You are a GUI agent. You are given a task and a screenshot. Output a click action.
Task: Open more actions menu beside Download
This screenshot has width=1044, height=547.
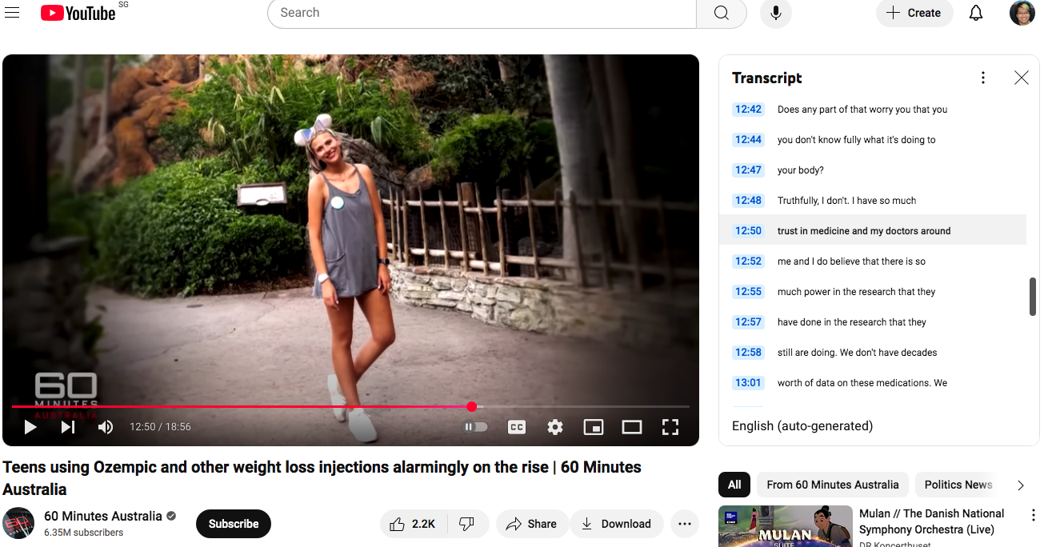684,524
